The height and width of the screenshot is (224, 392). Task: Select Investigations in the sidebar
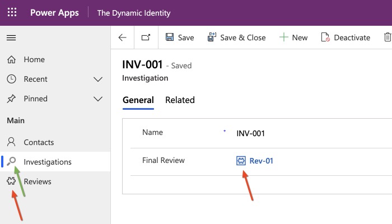[x=47, y=162]
